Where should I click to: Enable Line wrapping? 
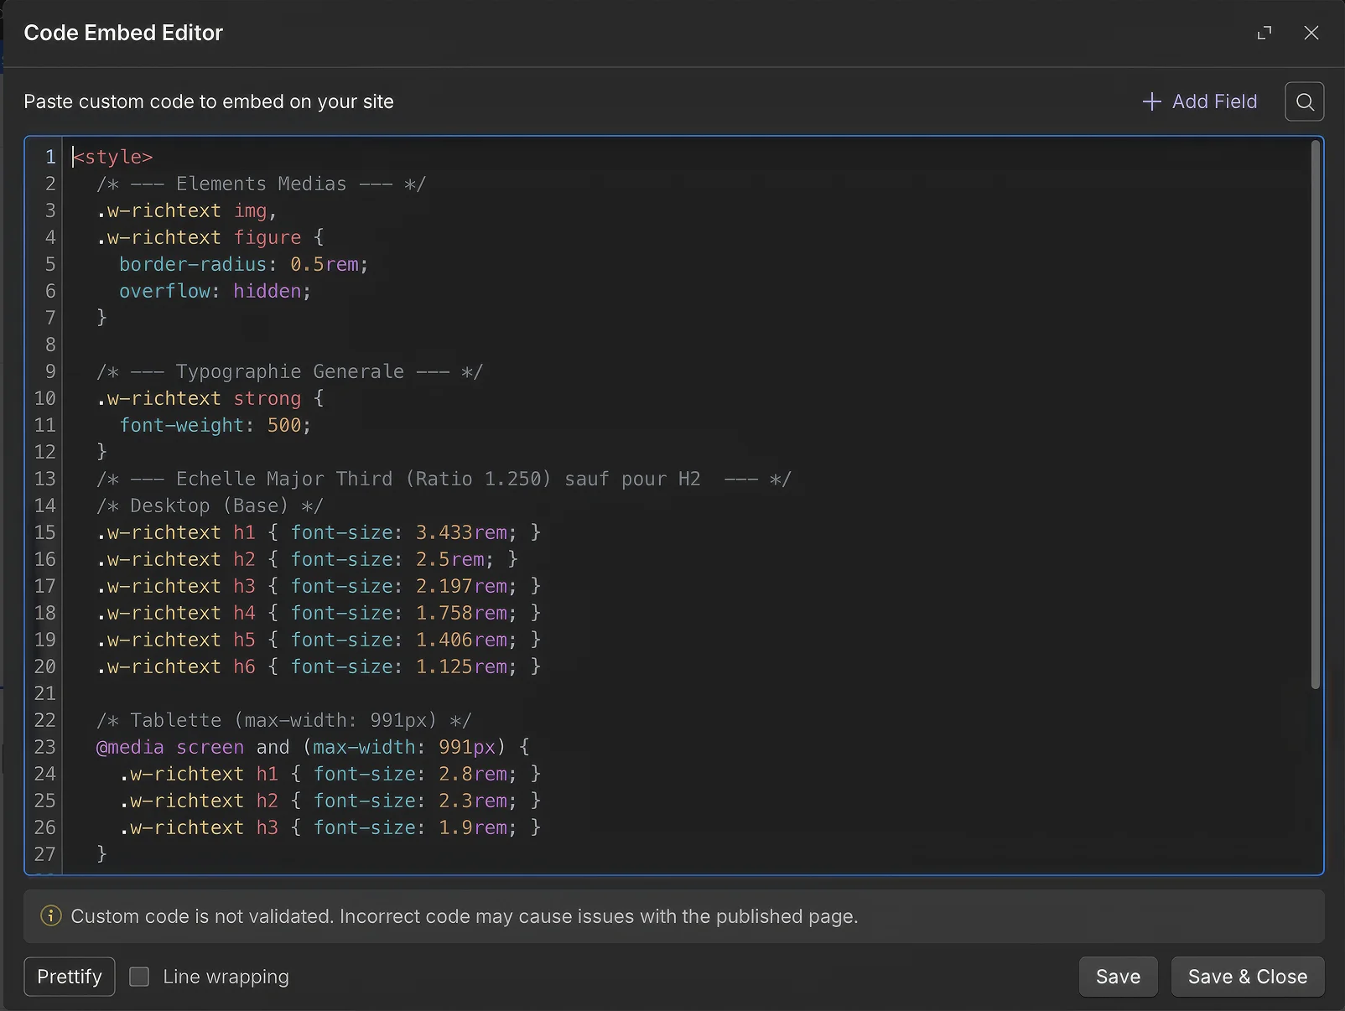tap(139, 976)
